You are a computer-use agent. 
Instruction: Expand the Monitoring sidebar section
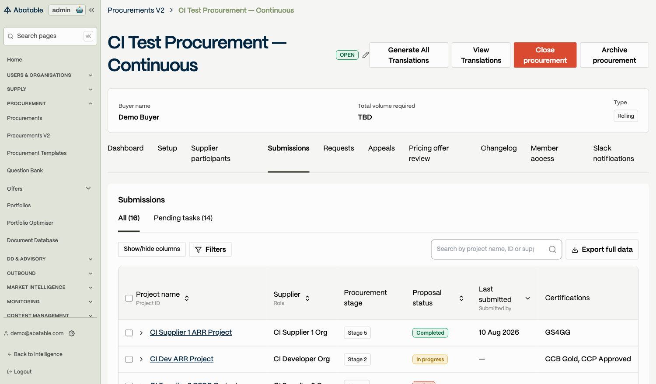click(x=91, y=302)
